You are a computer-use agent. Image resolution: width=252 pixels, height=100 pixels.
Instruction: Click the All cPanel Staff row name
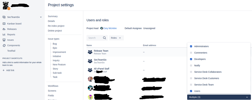pos(102,69)
